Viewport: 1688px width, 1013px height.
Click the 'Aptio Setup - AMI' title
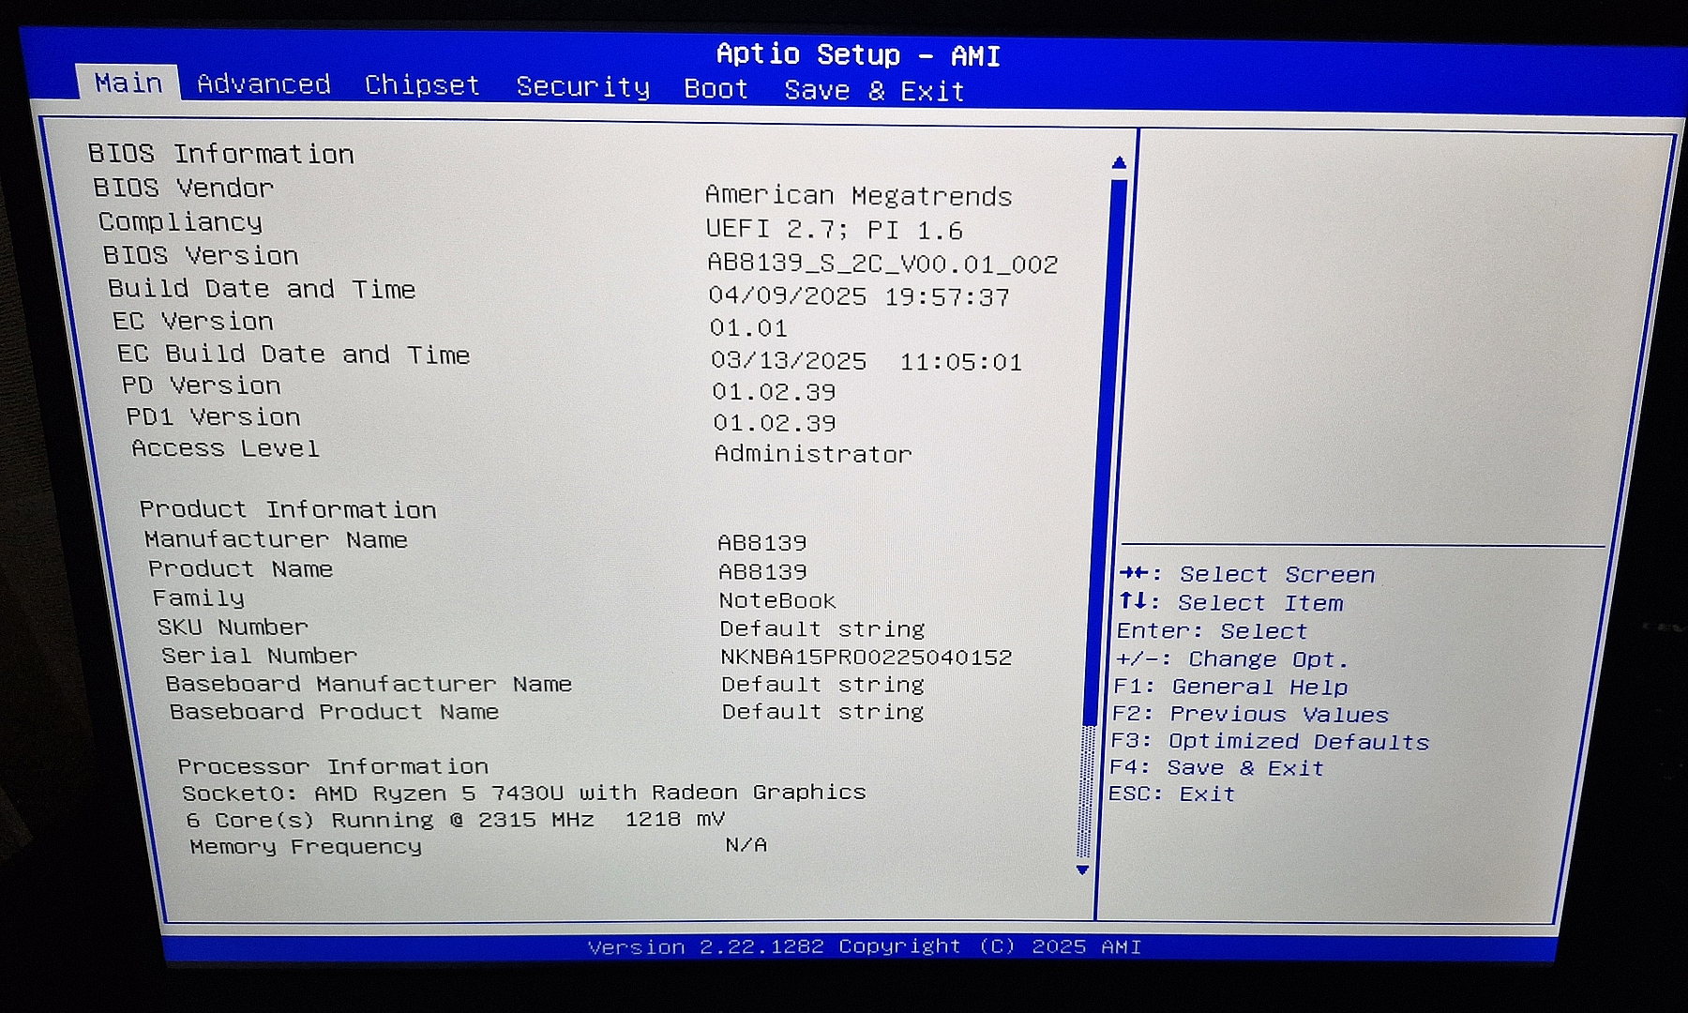tap(858, 55)
